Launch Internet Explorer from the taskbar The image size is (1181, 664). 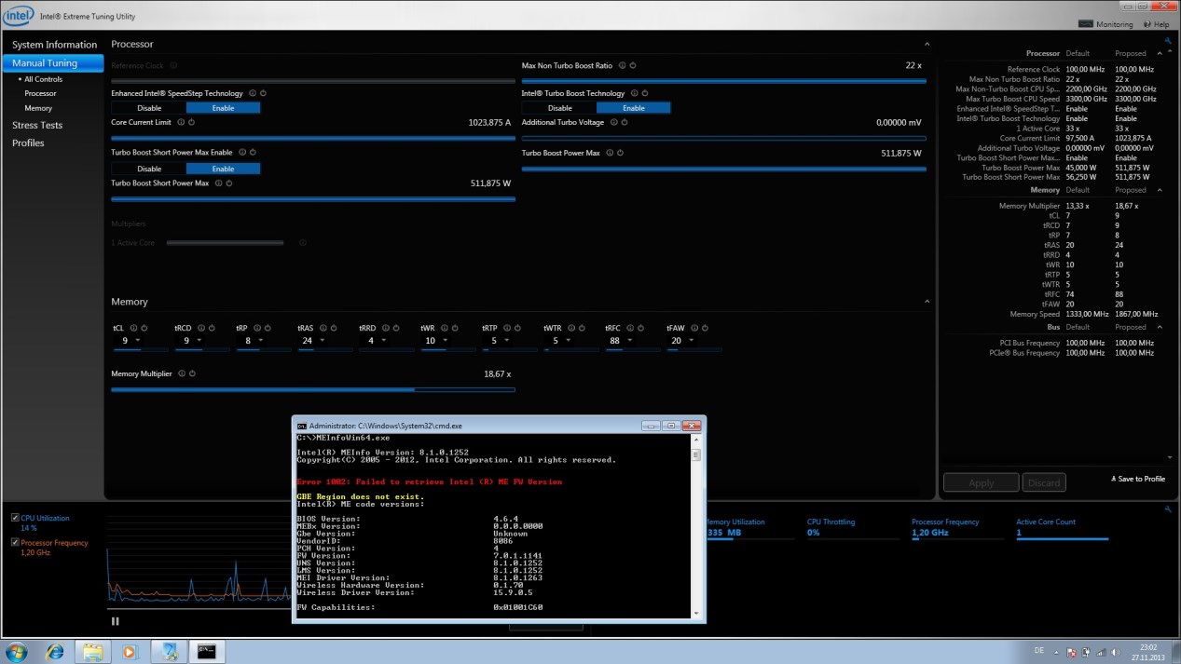click(54, 651)
